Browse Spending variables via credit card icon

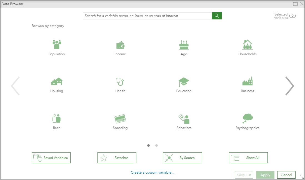tap(120, 121)
